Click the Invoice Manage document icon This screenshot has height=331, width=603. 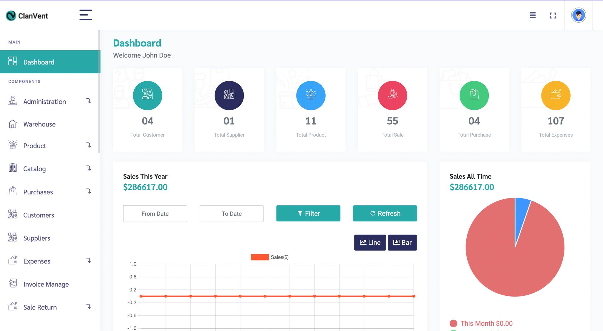click(13, 283)
